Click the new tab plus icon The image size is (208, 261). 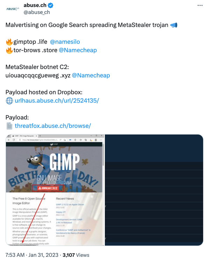coord(40,136)
